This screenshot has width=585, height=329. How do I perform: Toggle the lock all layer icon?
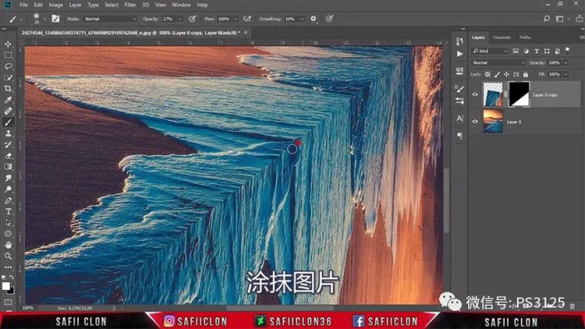coord(525,75)
